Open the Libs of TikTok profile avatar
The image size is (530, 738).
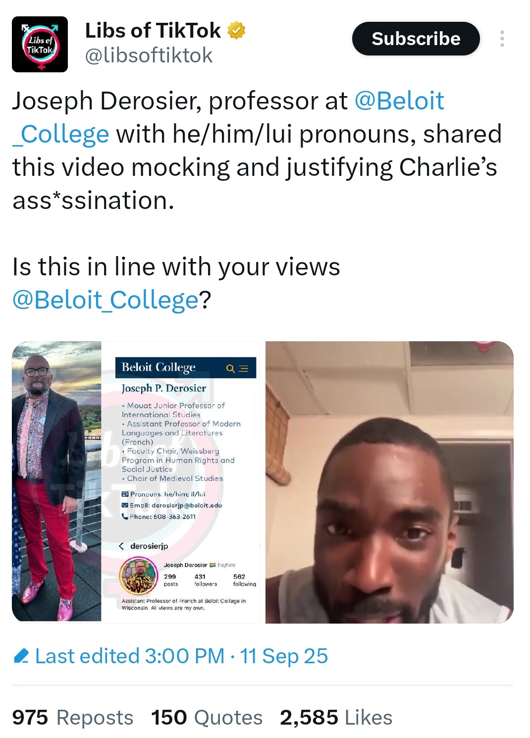tap(40, 44)
